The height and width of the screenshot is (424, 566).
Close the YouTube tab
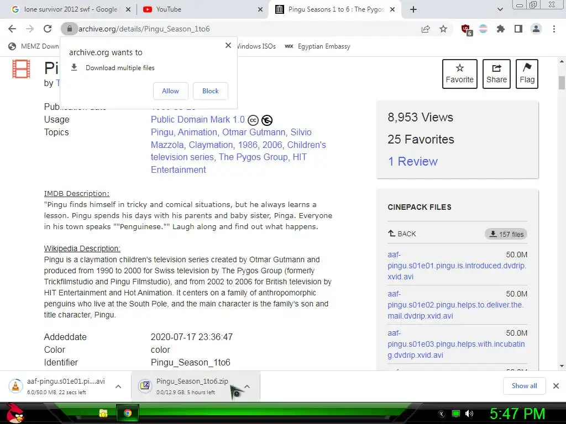click(x=260, y=10)
